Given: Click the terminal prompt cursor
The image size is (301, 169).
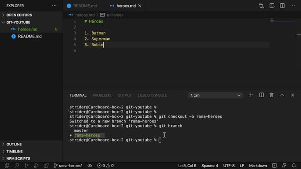Looking at the screenshot, I should (x=160, y=140).
